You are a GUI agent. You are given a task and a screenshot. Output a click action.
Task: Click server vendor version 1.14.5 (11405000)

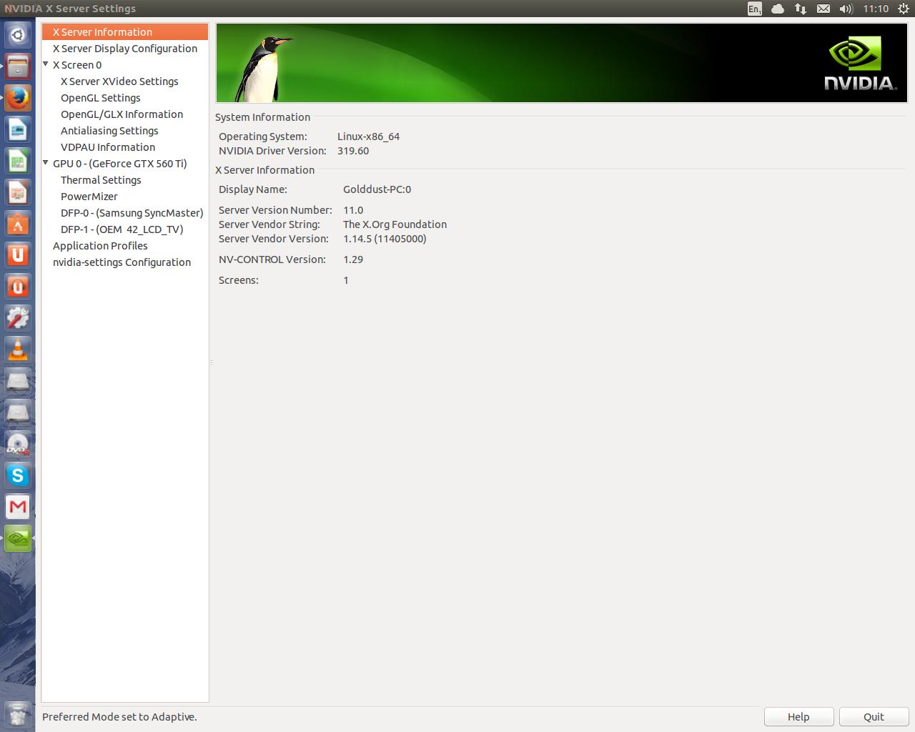(x=385, y=238)
